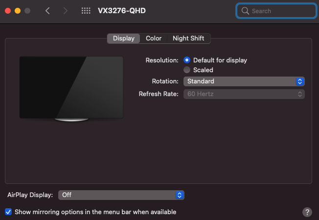319x220 pixels.
Task: Choose the Scaled resolution option
Action: (187, 70)
